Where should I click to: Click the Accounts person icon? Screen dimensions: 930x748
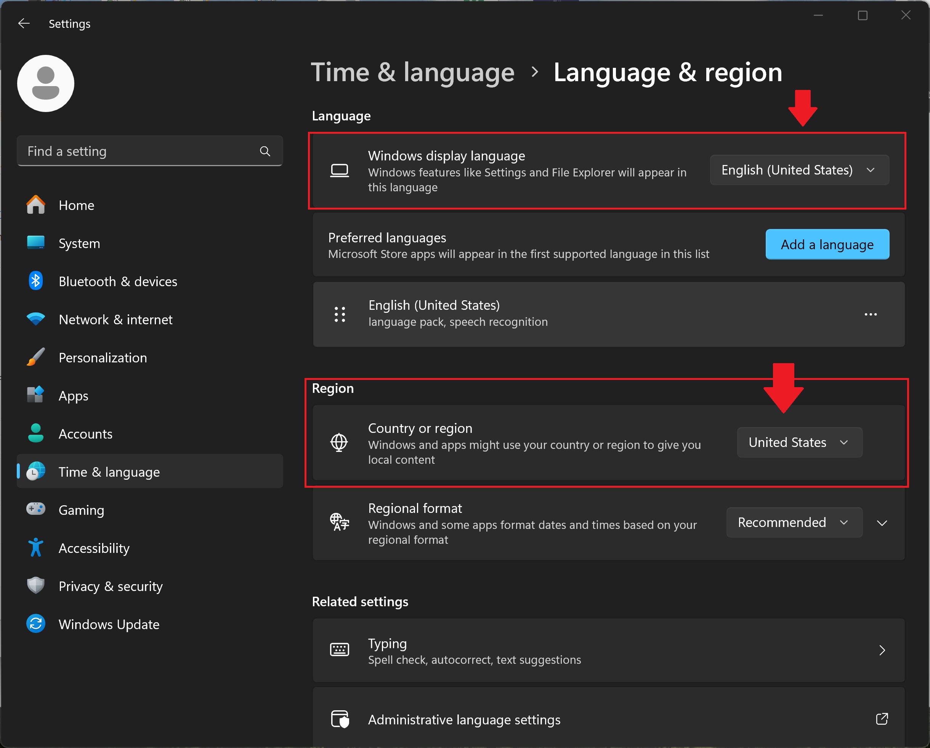[x=36, y=433]
